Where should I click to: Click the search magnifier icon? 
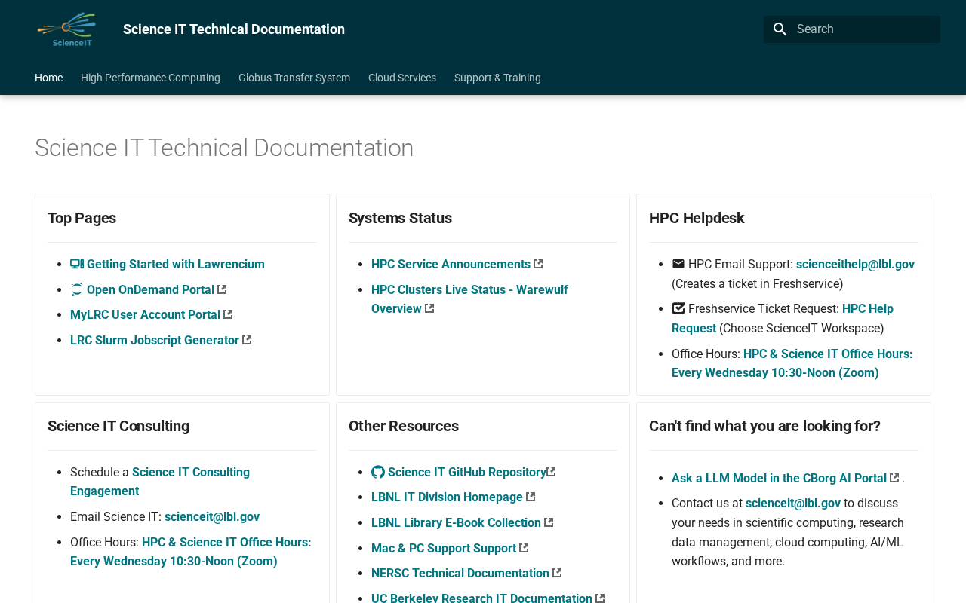(x=780, y=29)
